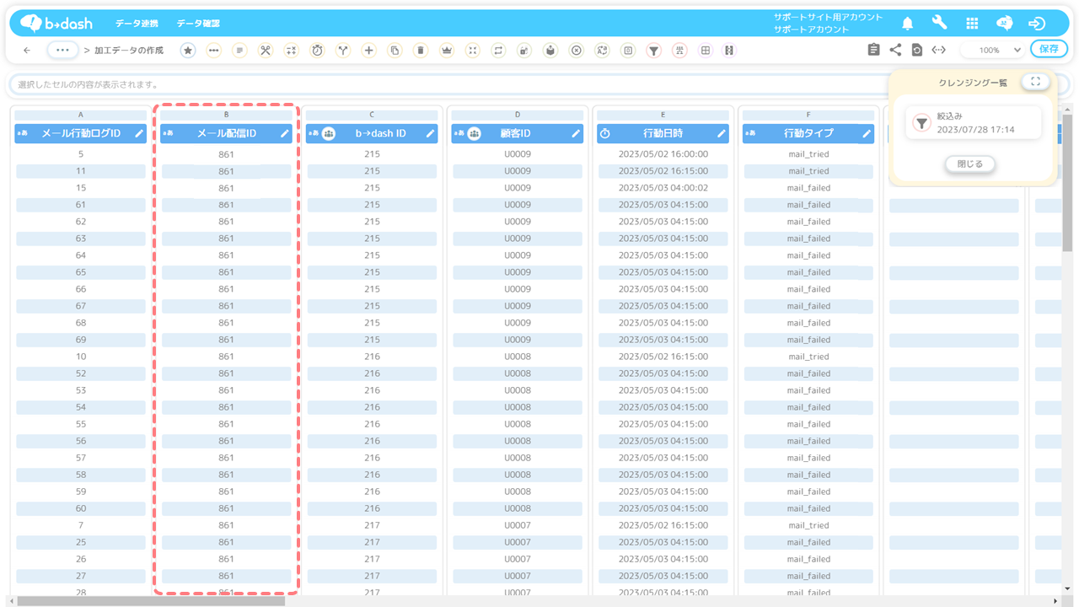Click the star favorites icon in toolbar
Image resolution: width=1079 pixels, height=607 pixels.
click(188, 51)
